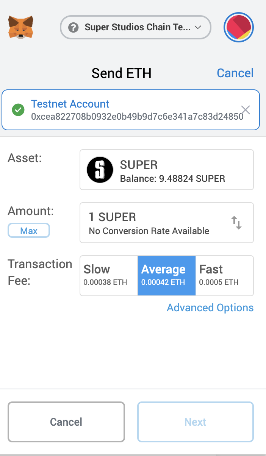Select the Slow transaction fee option

coord(108,275)
